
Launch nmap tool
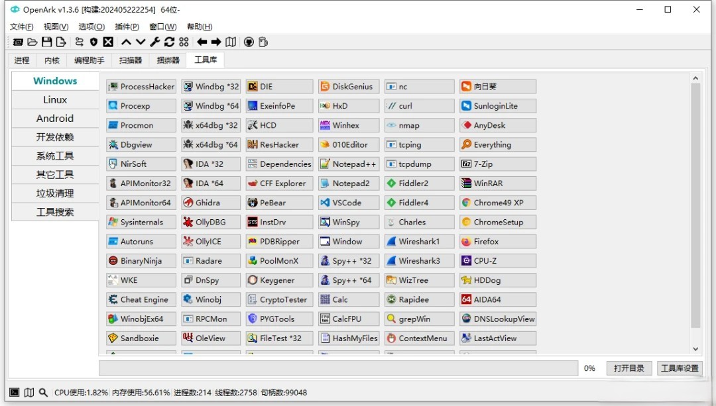coord(420,125)
